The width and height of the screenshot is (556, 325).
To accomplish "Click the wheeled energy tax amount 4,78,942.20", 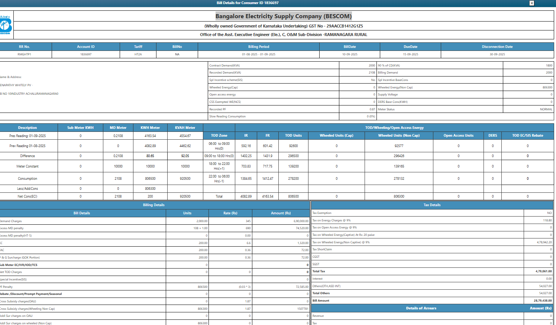I will 544,243.
